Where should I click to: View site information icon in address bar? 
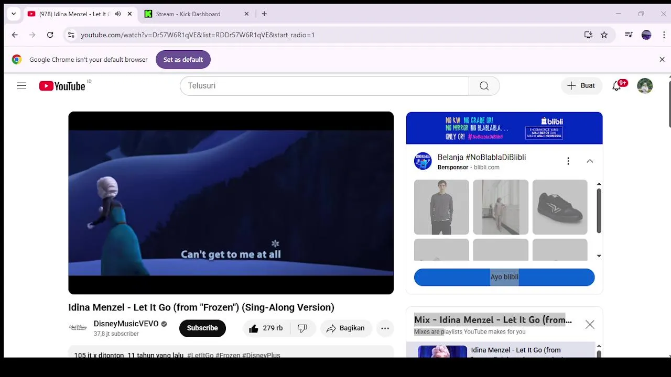(x=71, y=35)
